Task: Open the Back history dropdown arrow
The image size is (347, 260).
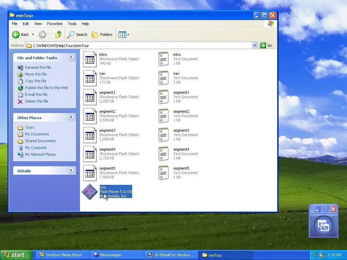Action: point(33,35)
